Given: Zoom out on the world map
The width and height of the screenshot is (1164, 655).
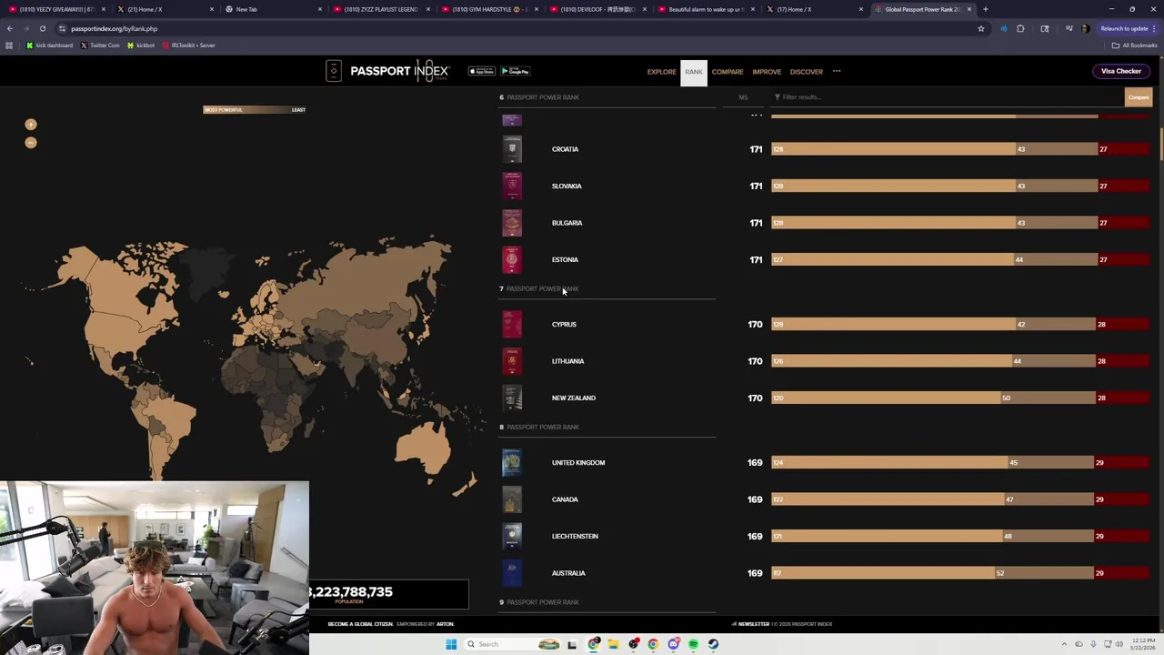Looking at the screenshot, I should (x=31, y=143).
